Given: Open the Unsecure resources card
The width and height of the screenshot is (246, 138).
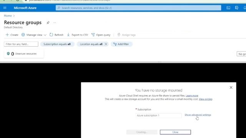Looking at the screenshot, I should point(24,54).
